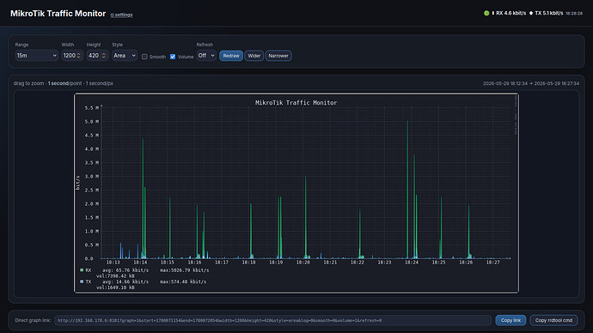This screenshot has height=333, width=593.
Task: Open the Range dropdown showing 15m
Action: (x=36, y=56)
